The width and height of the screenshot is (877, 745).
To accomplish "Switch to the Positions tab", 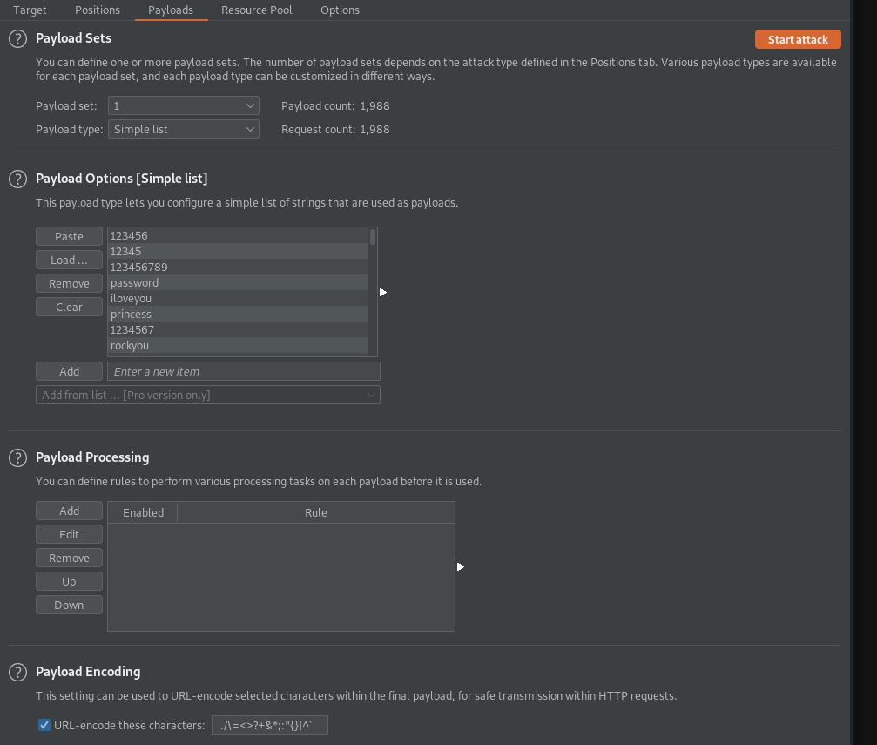I will pos(98,10).
